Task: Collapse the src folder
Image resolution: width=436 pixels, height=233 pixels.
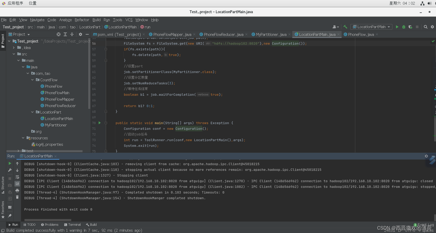Action: tap(14, 54)
